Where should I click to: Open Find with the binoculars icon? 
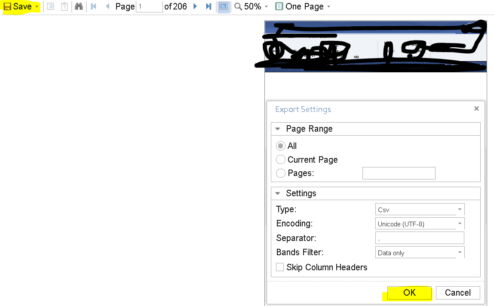click(x=79, y=6)
